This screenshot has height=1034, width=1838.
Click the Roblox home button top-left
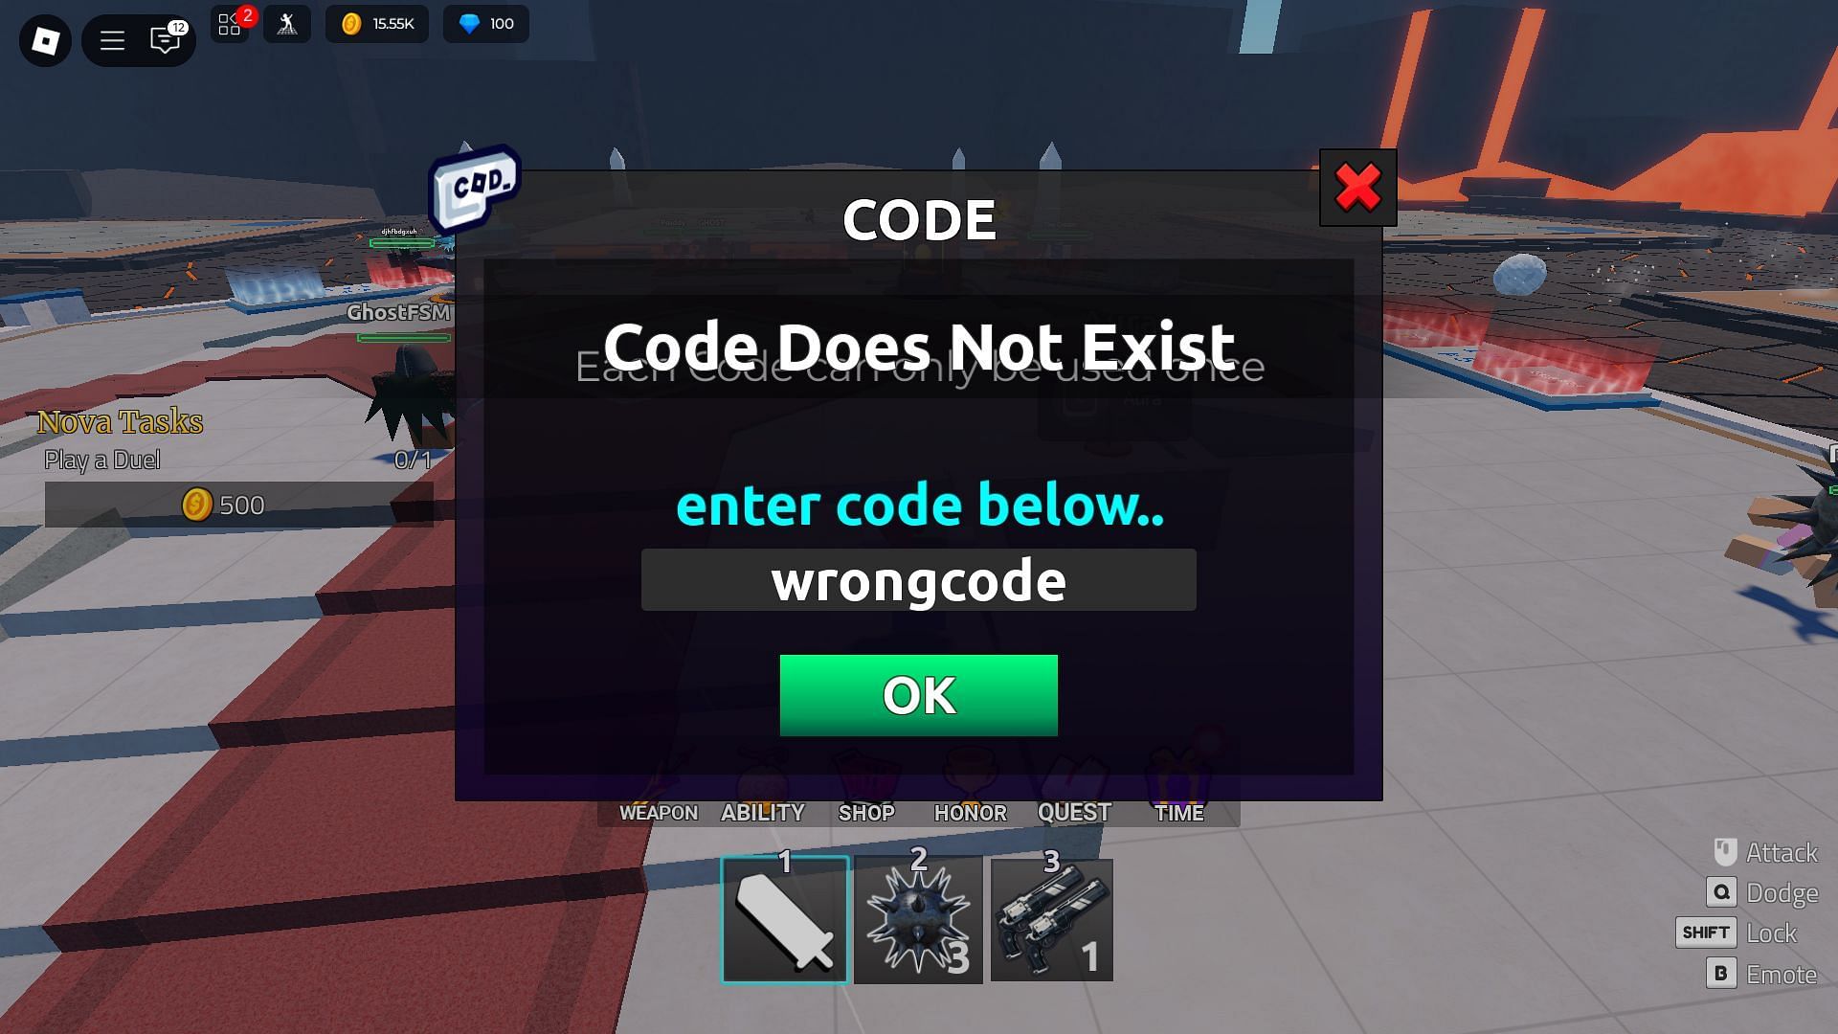point(44,40)
